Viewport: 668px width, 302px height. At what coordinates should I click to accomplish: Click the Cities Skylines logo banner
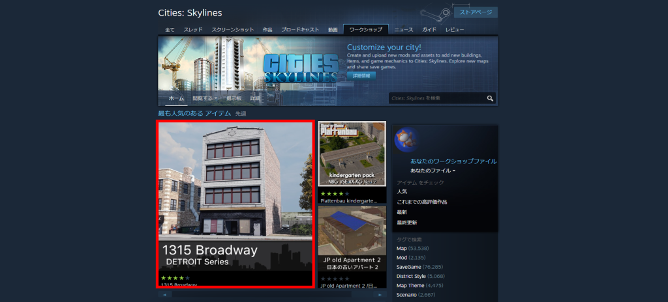(300, 68)
